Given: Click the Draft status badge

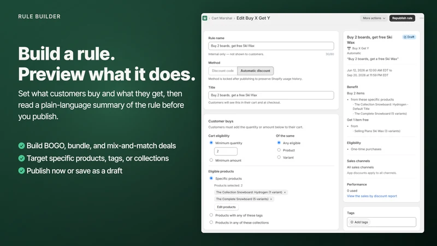Looking at the screenshot, I should pyautogui.click(x=409, y=37).
